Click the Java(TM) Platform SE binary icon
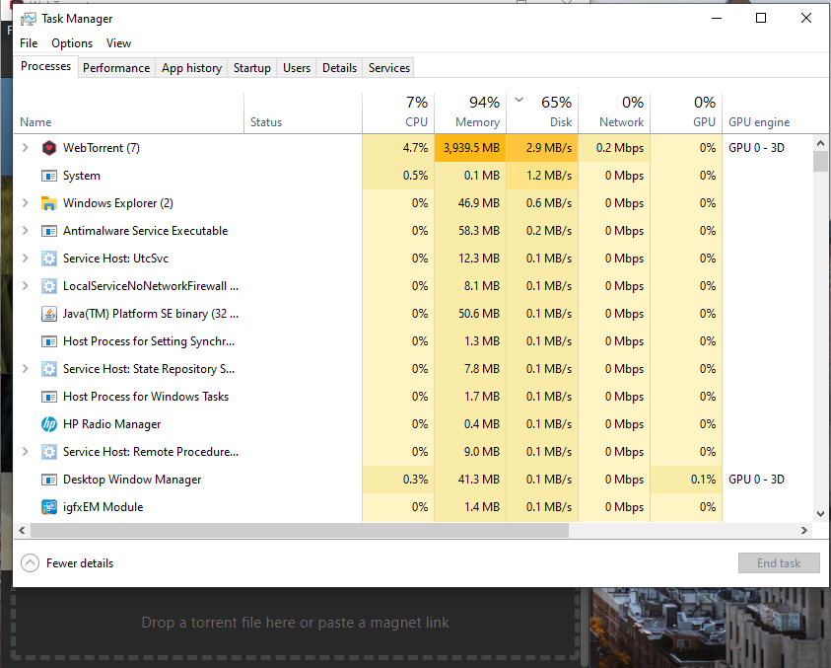Image resolution: width=831 pixels, height=668 pixels. click(48, 314)
